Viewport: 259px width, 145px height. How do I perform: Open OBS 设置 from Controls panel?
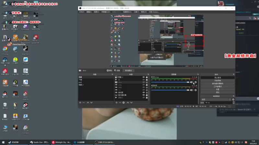point(218,90)
